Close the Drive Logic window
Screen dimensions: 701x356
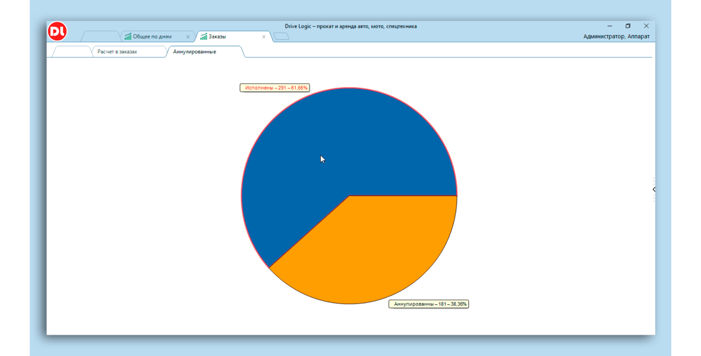click(646, 26)
